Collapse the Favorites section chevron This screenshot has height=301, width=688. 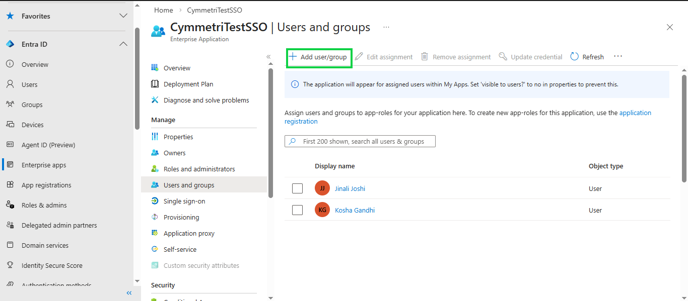123,16
